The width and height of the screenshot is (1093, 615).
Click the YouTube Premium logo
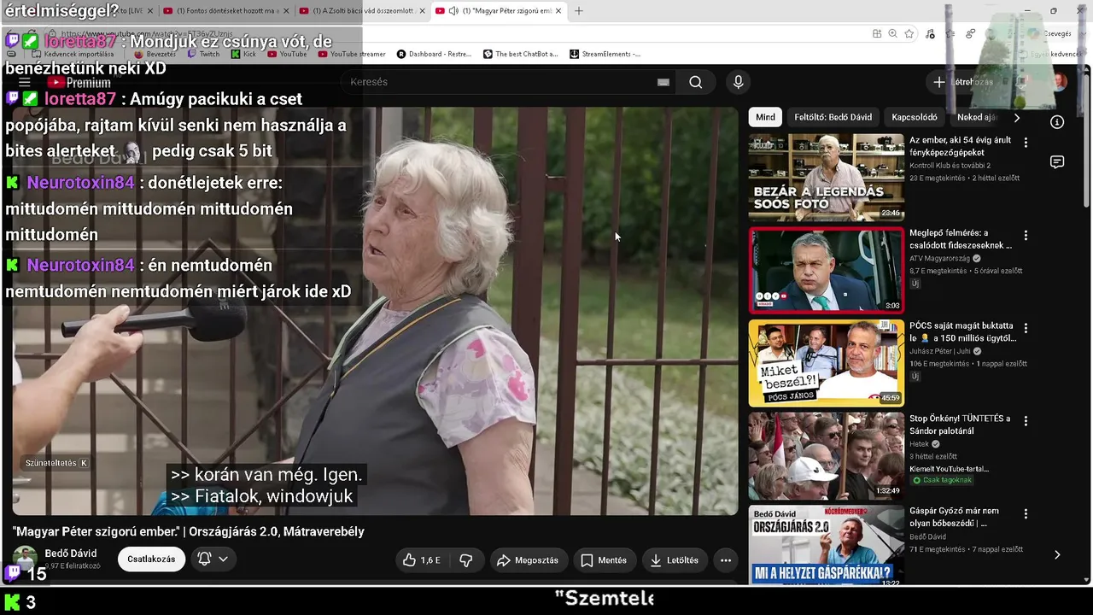click(x=79, y=83)
